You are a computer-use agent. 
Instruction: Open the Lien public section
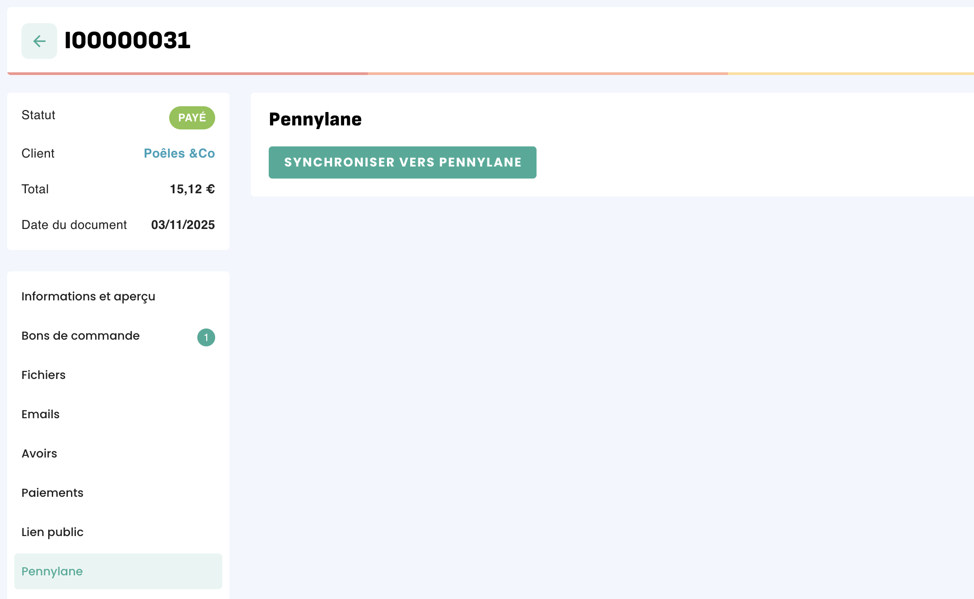click(118, 532)
